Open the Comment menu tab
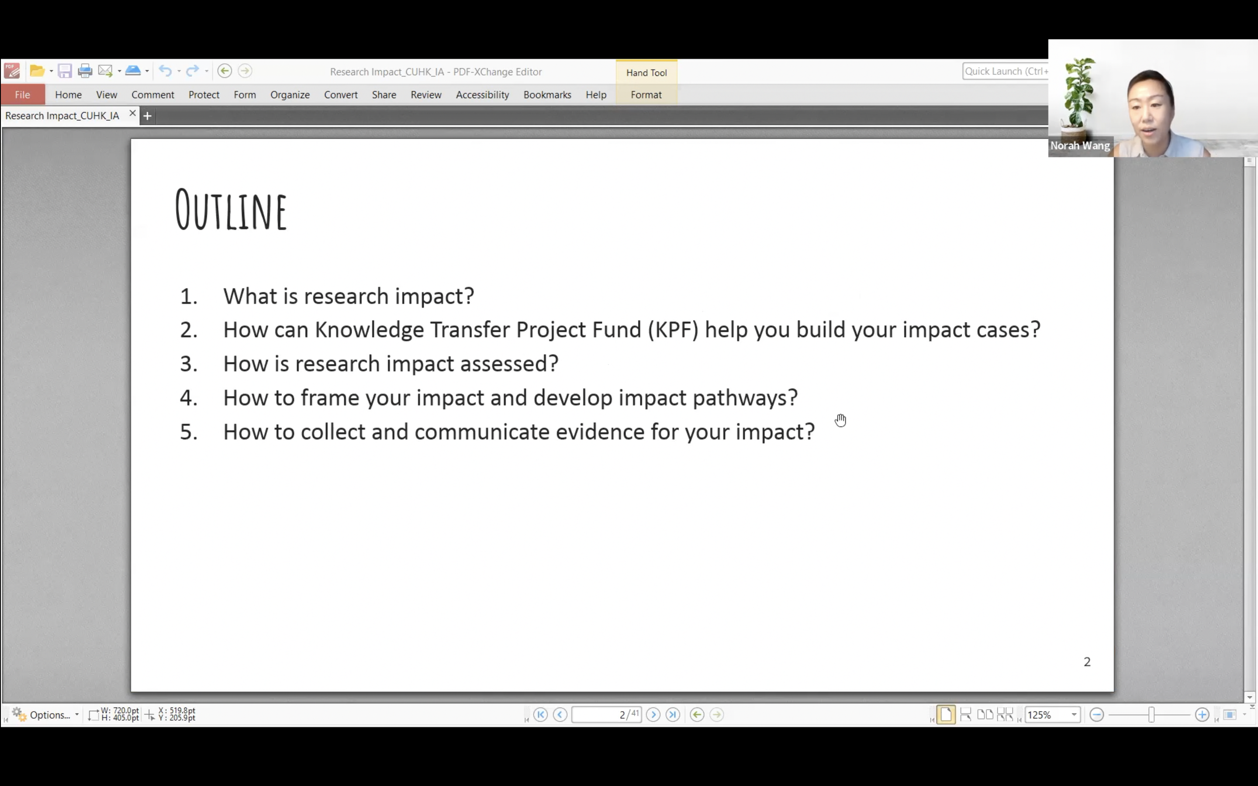The height and width of the screenshot is (786, 1258). 152,94
